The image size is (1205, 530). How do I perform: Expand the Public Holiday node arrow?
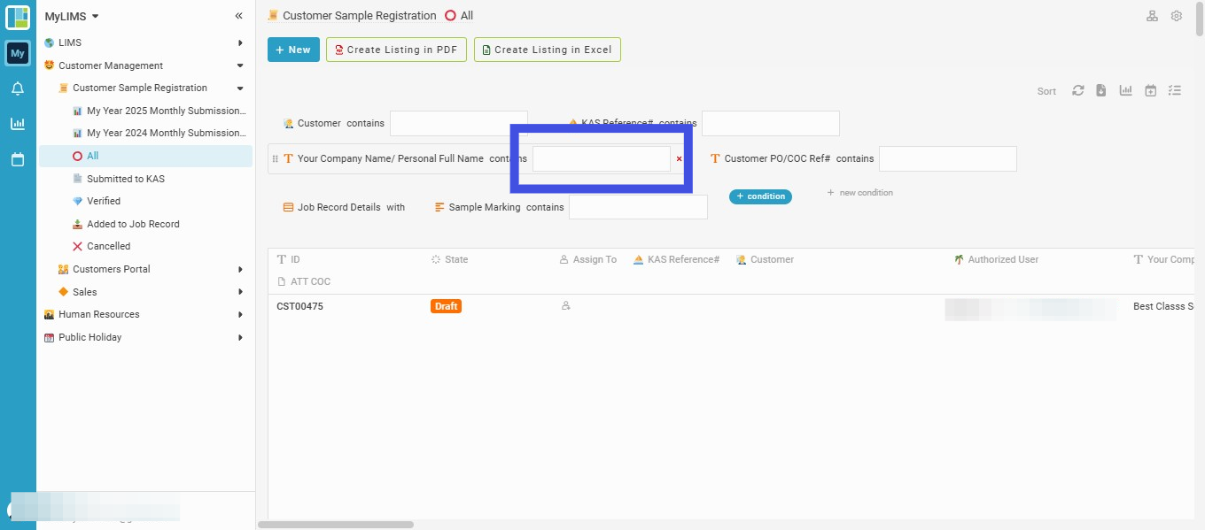point(240,337)
